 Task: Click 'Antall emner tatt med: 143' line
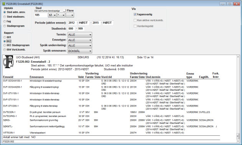(19, 137)
